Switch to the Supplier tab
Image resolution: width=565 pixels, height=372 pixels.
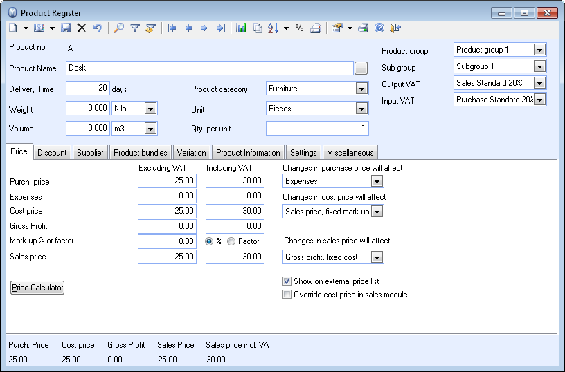click(x=90, y=153)
